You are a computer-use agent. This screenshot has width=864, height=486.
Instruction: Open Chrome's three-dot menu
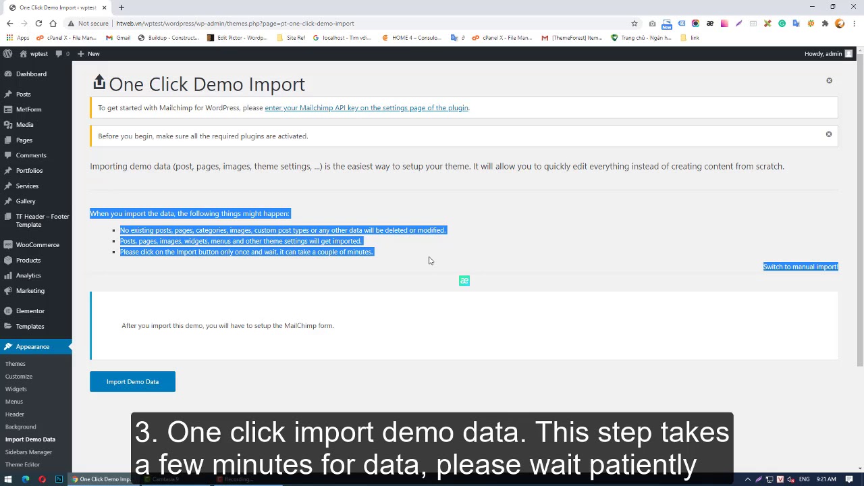coord(854,24)
